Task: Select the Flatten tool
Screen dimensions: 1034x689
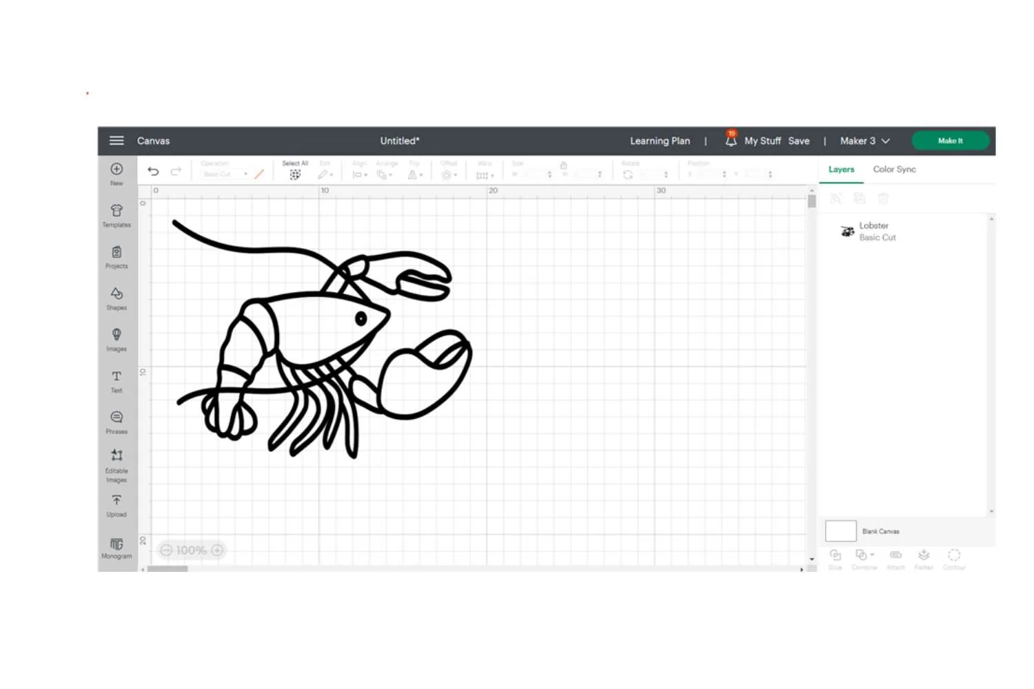Action: tap(924, 557)
